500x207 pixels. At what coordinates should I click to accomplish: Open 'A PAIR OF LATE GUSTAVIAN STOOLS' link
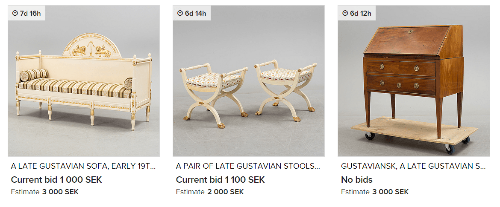(248, 166)
